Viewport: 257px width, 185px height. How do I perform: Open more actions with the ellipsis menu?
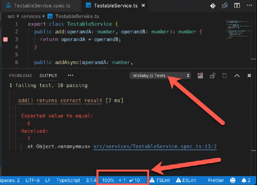70,75
